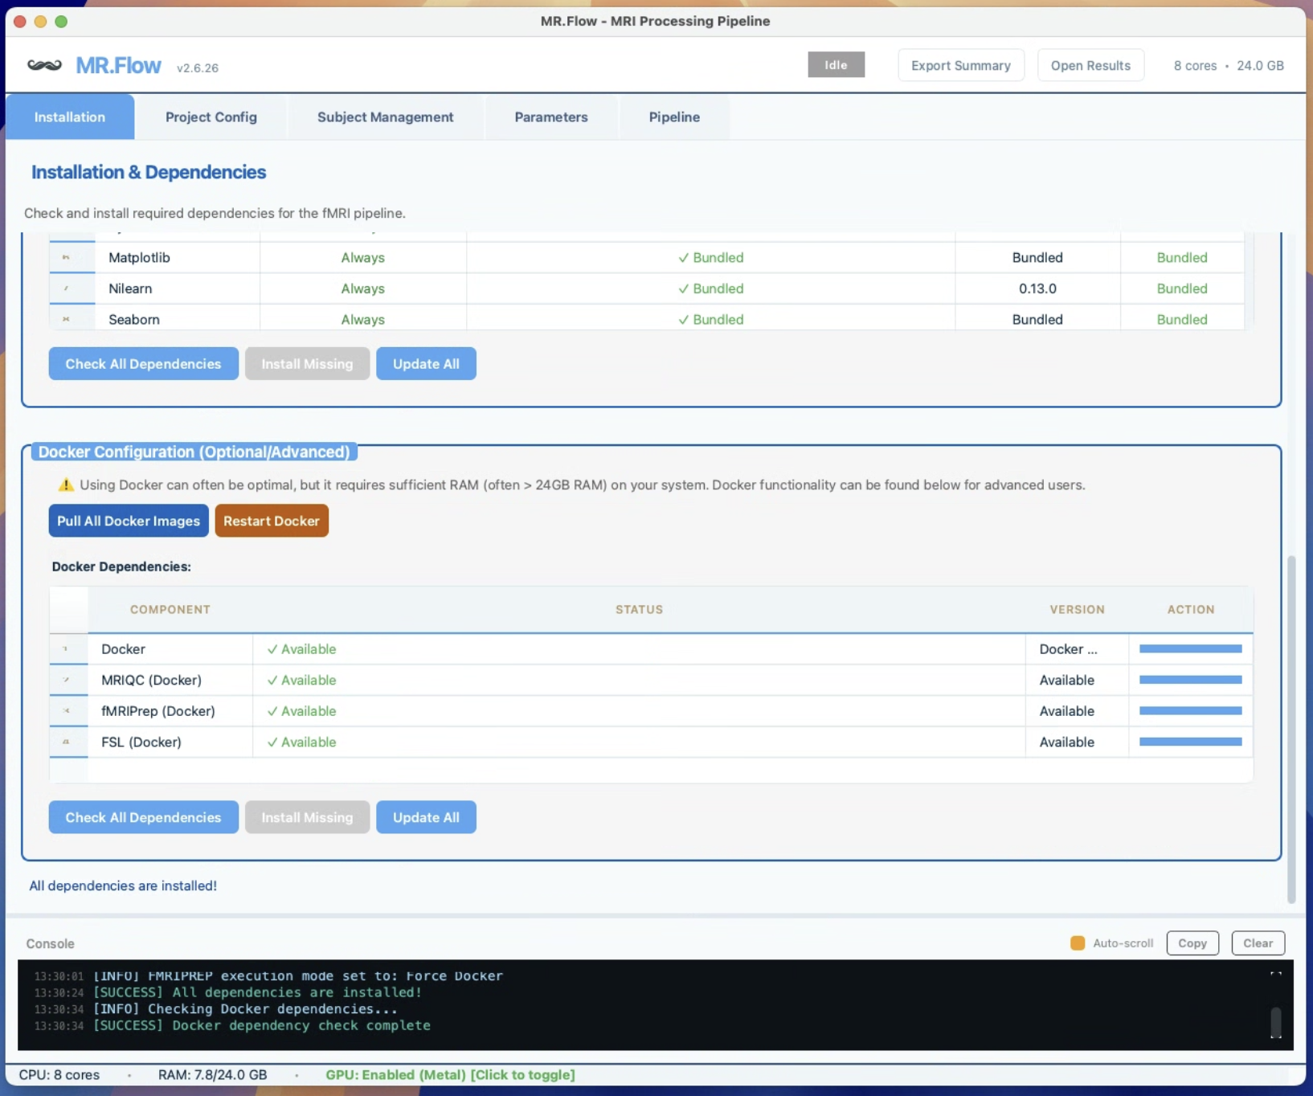
Task: Expand the Docker Configuration (Optional/Advanced) section
Action: pos(194,452)
